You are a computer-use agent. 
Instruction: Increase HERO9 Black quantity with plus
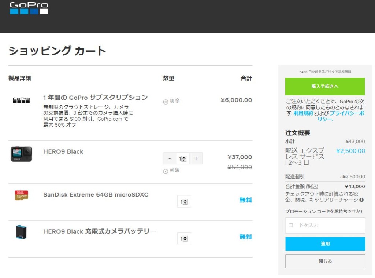coord(196,158)
